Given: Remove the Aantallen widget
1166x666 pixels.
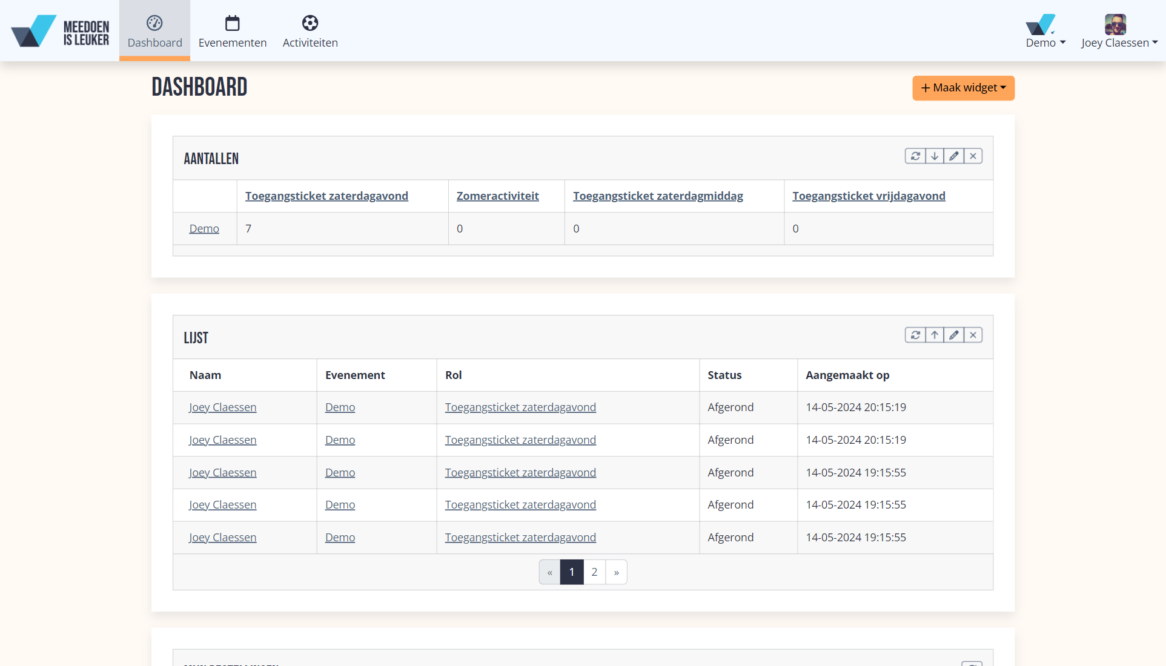Looking at the screenshot, I should 973,156.
